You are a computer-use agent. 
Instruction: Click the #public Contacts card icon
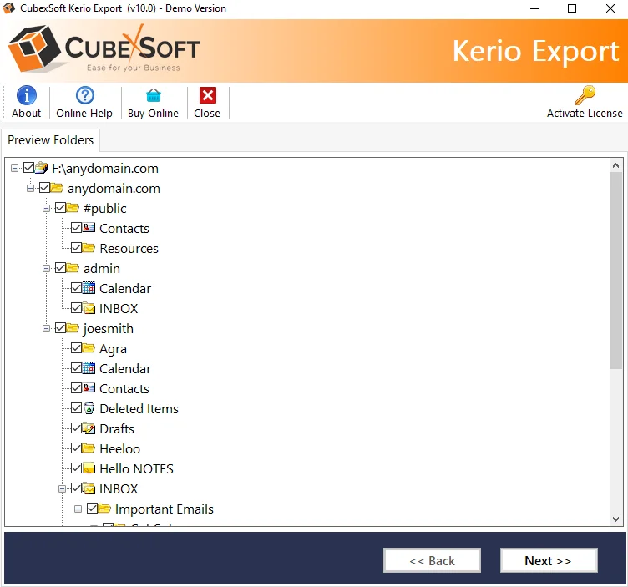point(89,227)
